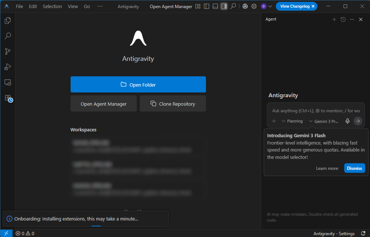Open the Extensions view with clock badge
Screen dimensions: 370x237
[8, 98]
